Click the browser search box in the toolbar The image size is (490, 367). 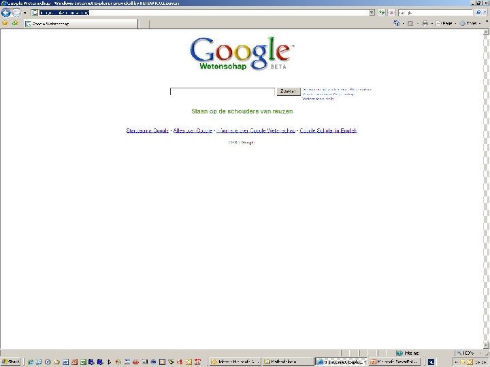pyautogui.click(x=435, y=13)
